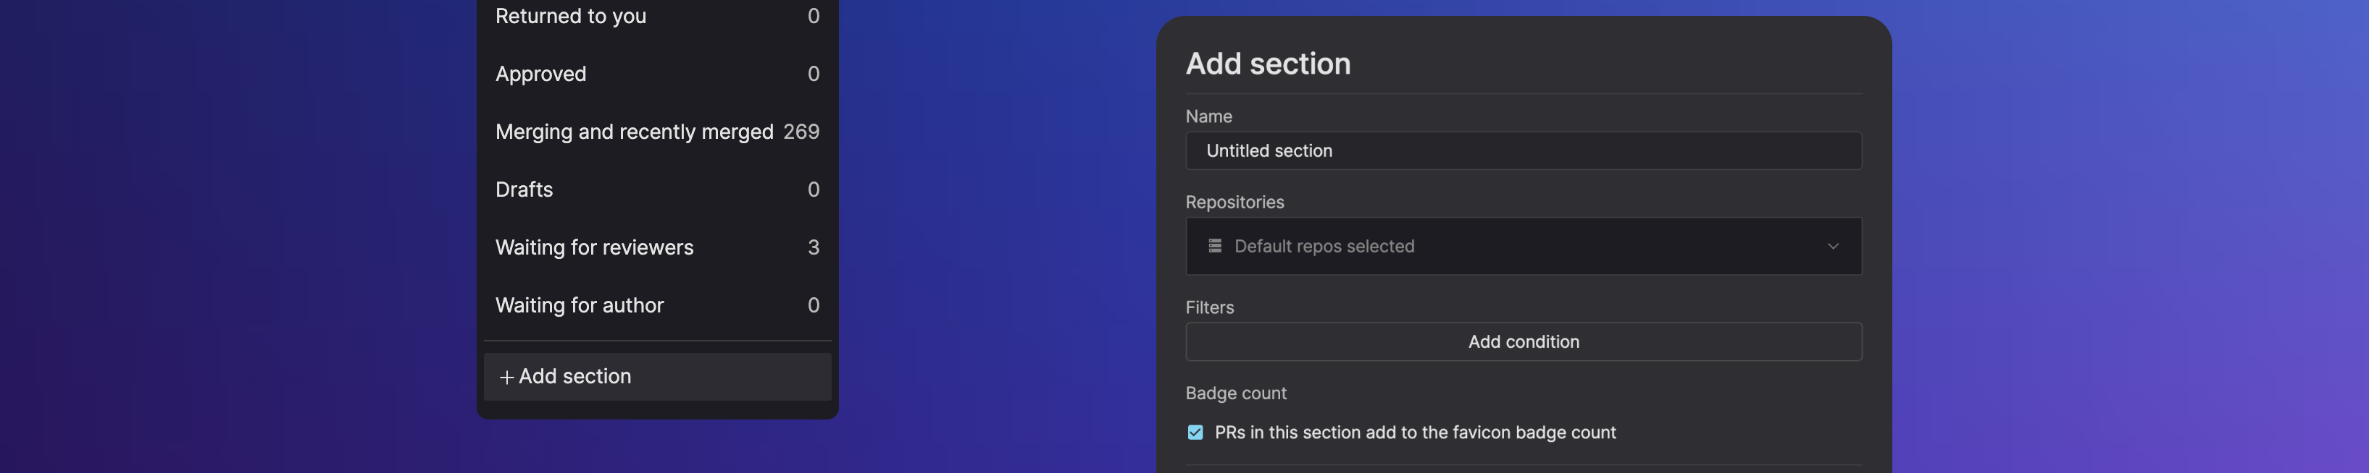The image size is (2369, 473).
Task: Click the count 269 beside Merging and recently merged
Action: coord(801,132)
